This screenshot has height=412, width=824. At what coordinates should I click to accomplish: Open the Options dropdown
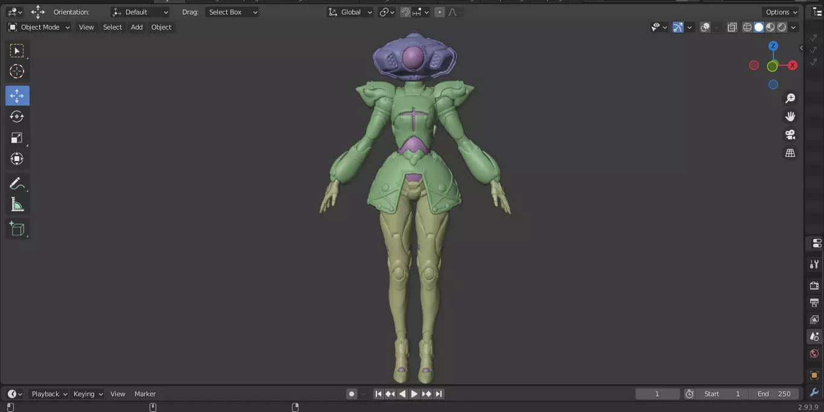pyautogui.click(x=781, y=12)
